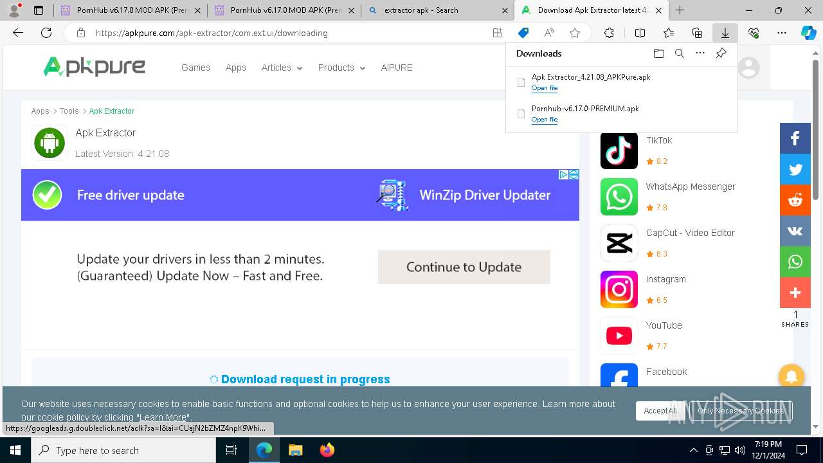The width and height of the screenshot is (823, 463).
Task: Open the AIPURE menu item
Action: (397, 68)
